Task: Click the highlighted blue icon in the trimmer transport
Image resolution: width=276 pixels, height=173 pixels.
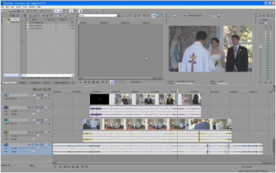Action: point(112,82)
